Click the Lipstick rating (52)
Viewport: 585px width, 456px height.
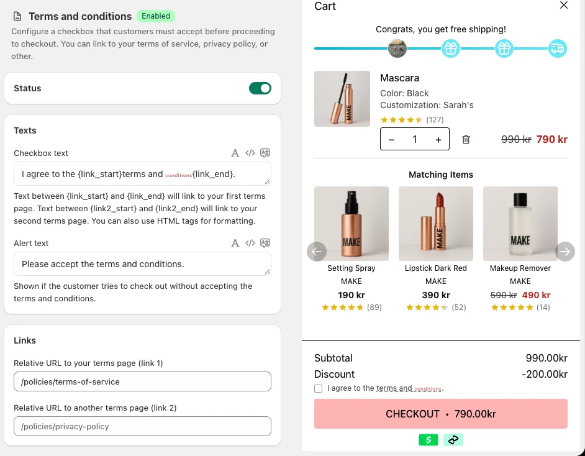pyautogui.click(x=436, y=308)
